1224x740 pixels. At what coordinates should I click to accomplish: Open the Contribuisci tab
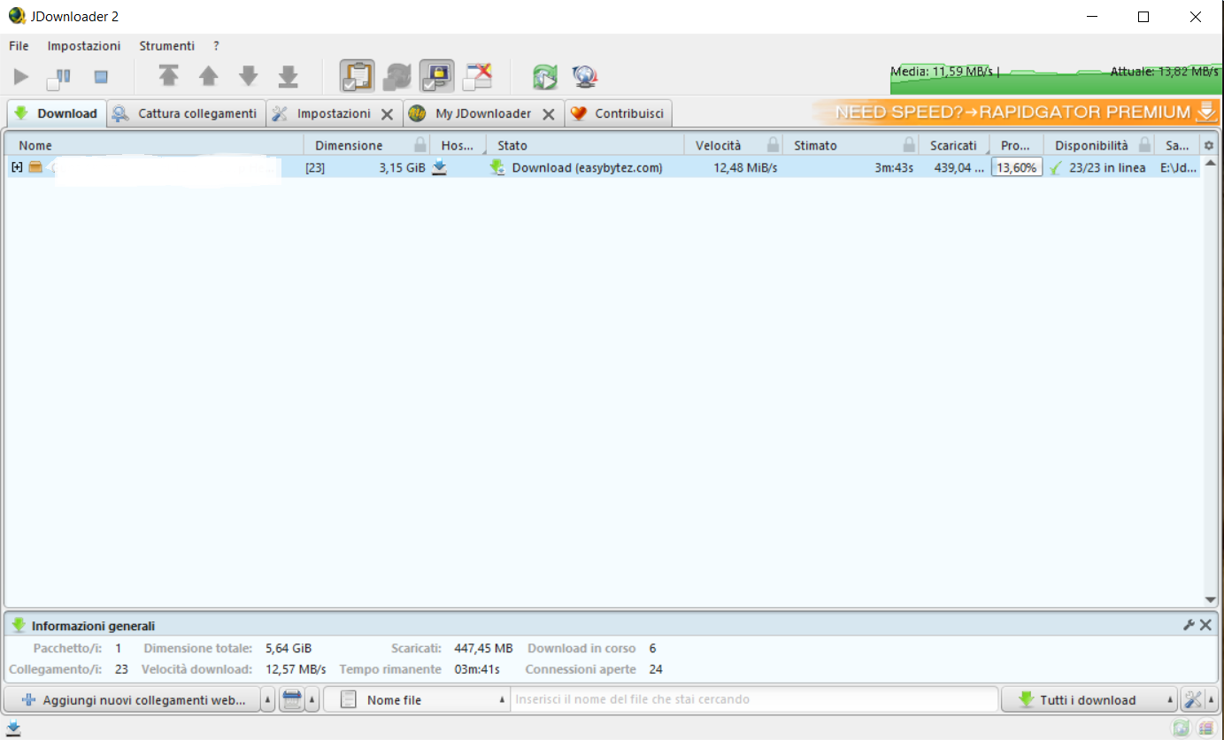pyautogui.click(x=618, y=113)
